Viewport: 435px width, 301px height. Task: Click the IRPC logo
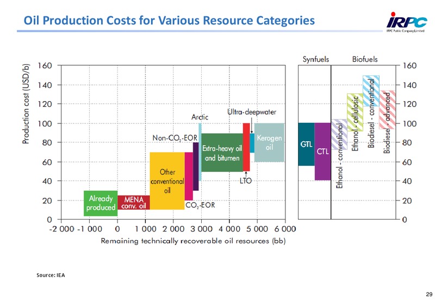point(406,22)
